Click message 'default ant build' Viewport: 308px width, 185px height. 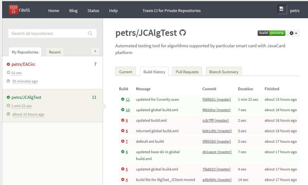(150, 141)
